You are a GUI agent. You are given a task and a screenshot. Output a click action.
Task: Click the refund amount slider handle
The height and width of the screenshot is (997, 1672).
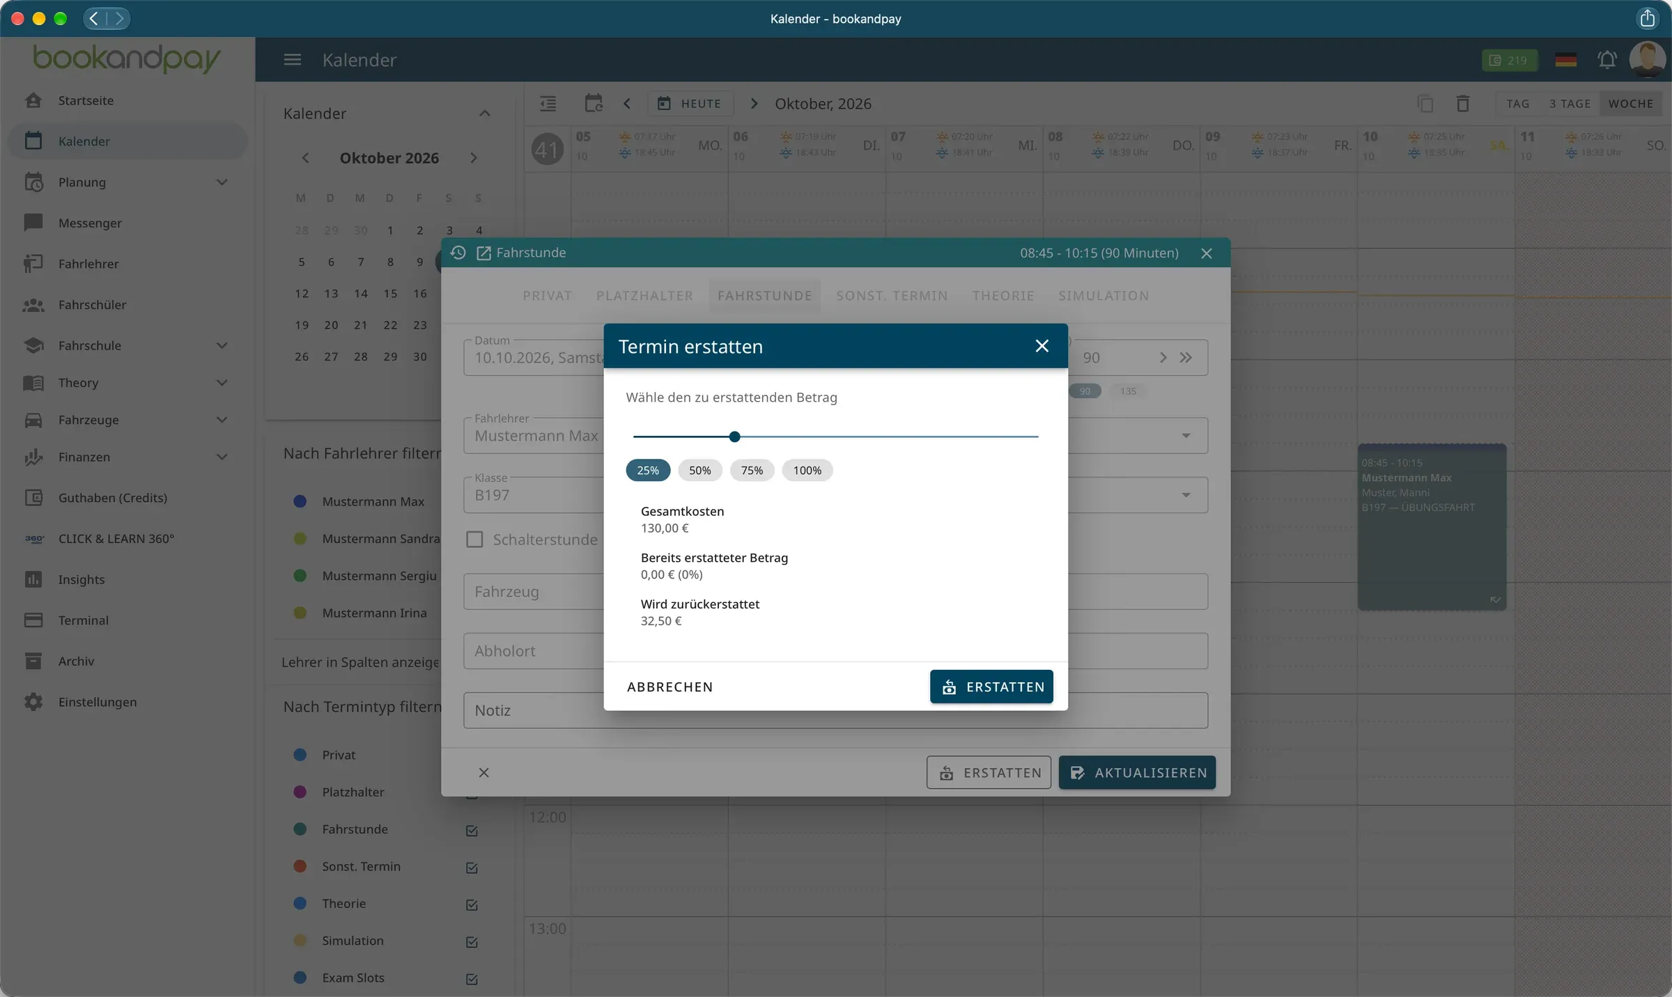[x=734, y=437]
